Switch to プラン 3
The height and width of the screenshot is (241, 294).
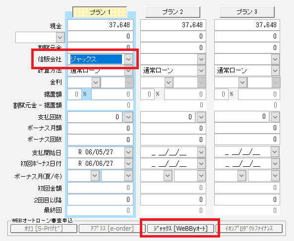click(x=247, y=12)
